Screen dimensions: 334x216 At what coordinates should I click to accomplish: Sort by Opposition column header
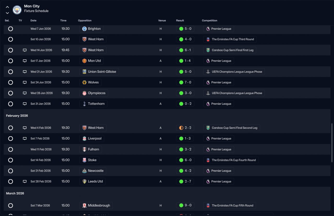point(85,21)
